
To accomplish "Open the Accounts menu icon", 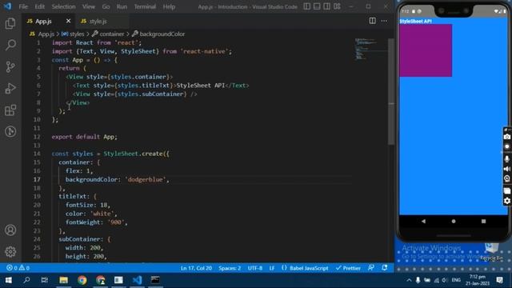I will tap(10, 230).
